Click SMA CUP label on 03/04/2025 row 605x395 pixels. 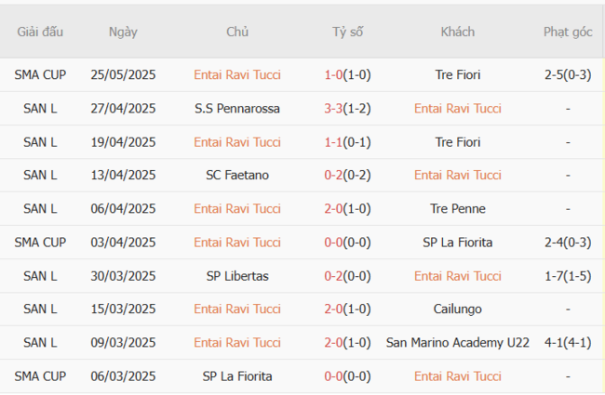coord(40,243)
